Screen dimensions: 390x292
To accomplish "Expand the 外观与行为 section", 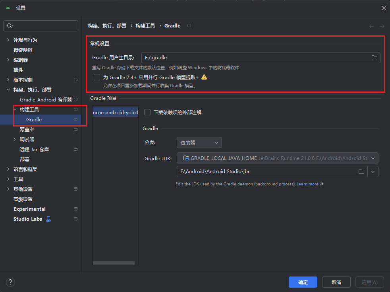I will (x=8, y=40).
